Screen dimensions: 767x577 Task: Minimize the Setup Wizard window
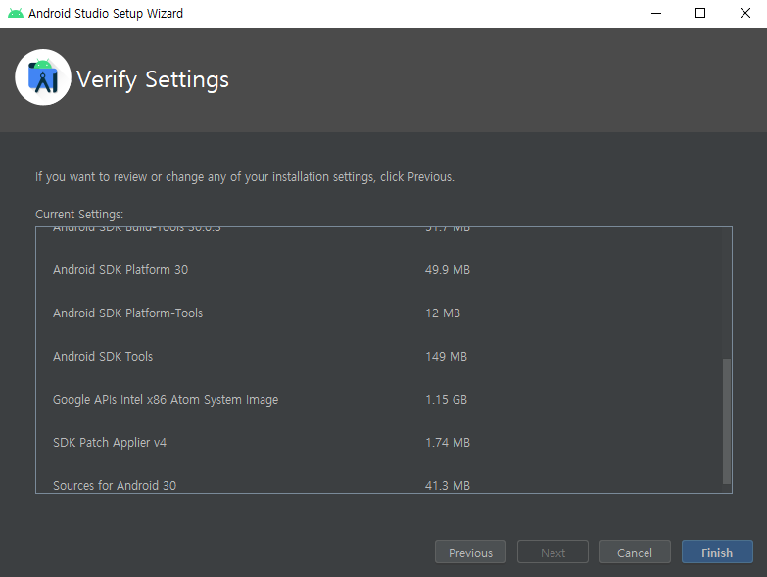[656, 13]
